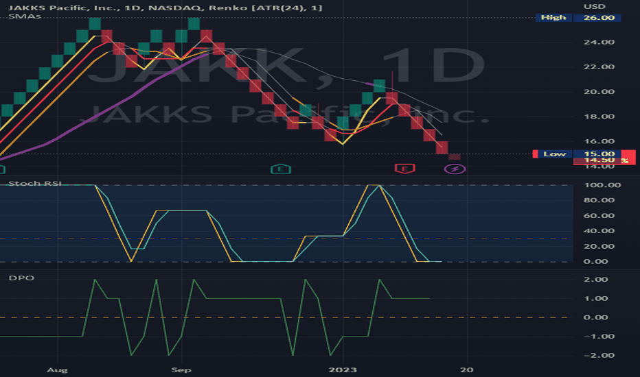This screenshot has width=640, height=377.
Task: Click the 1.00 DPO axis value
Action: coord(595,298)
